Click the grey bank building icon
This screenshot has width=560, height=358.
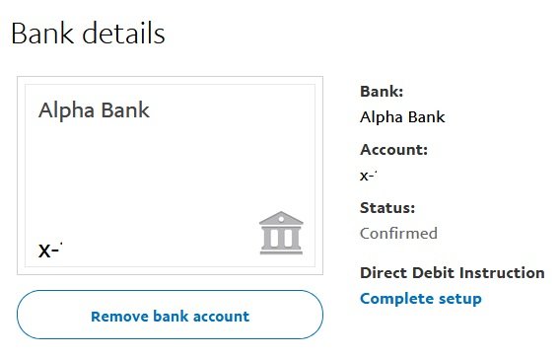coord(281,233)
